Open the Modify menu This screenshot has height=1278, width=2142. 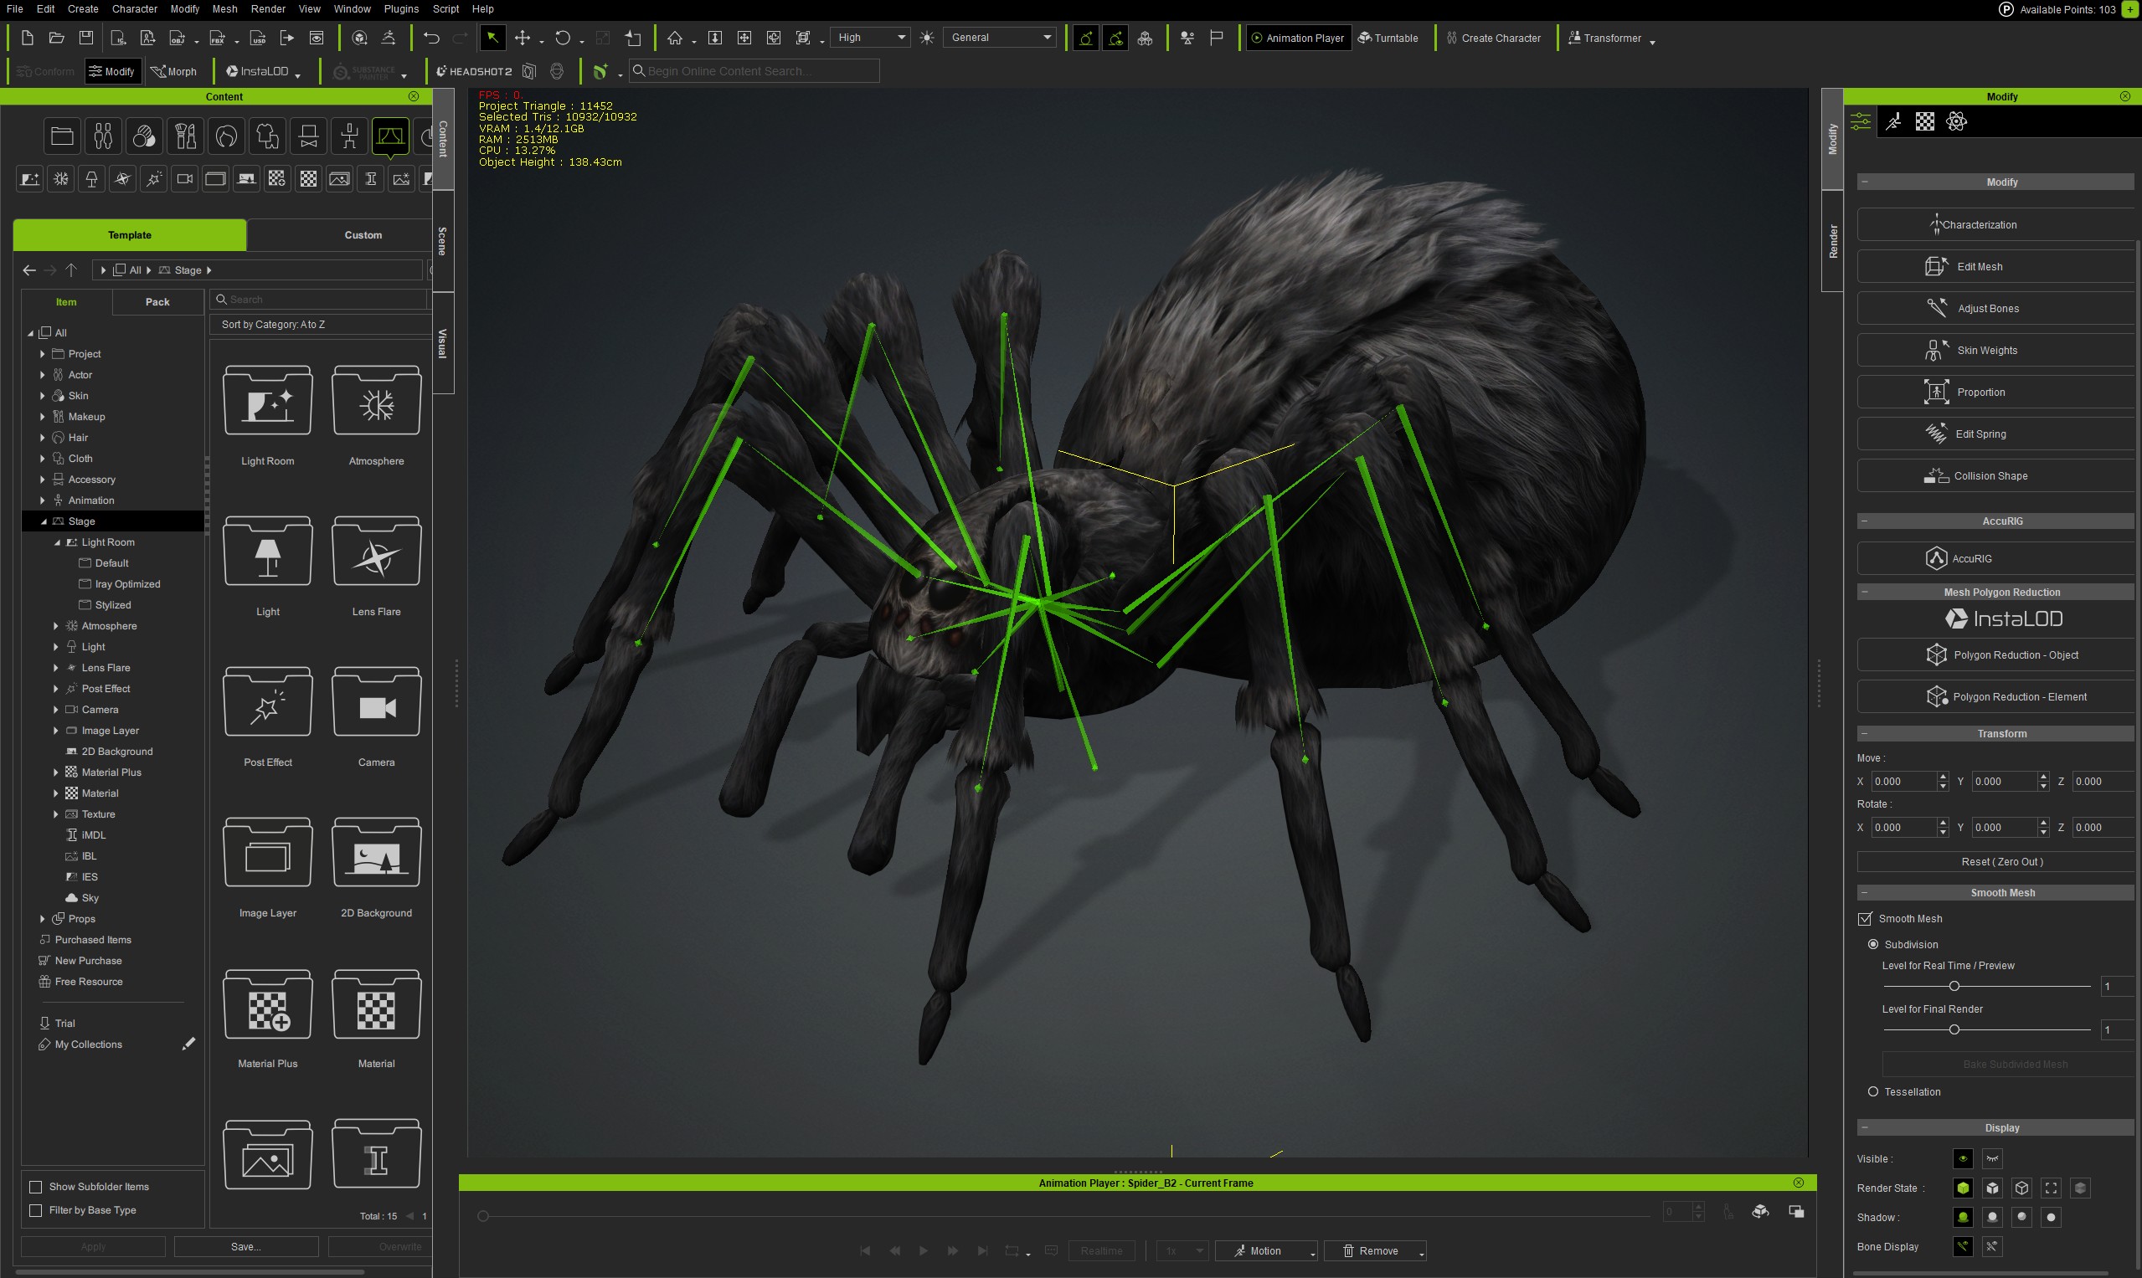point(184,8)
